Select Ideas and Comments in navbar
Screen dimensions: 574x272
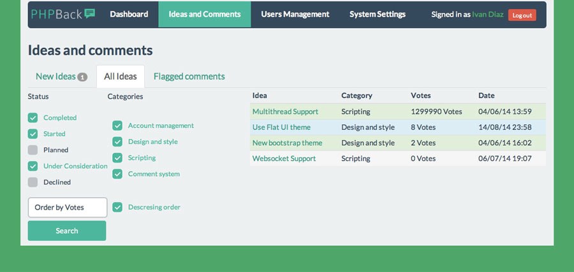(x=205, y=14)
